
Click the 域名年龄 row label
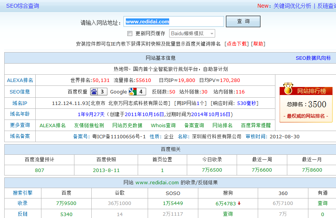20,114
